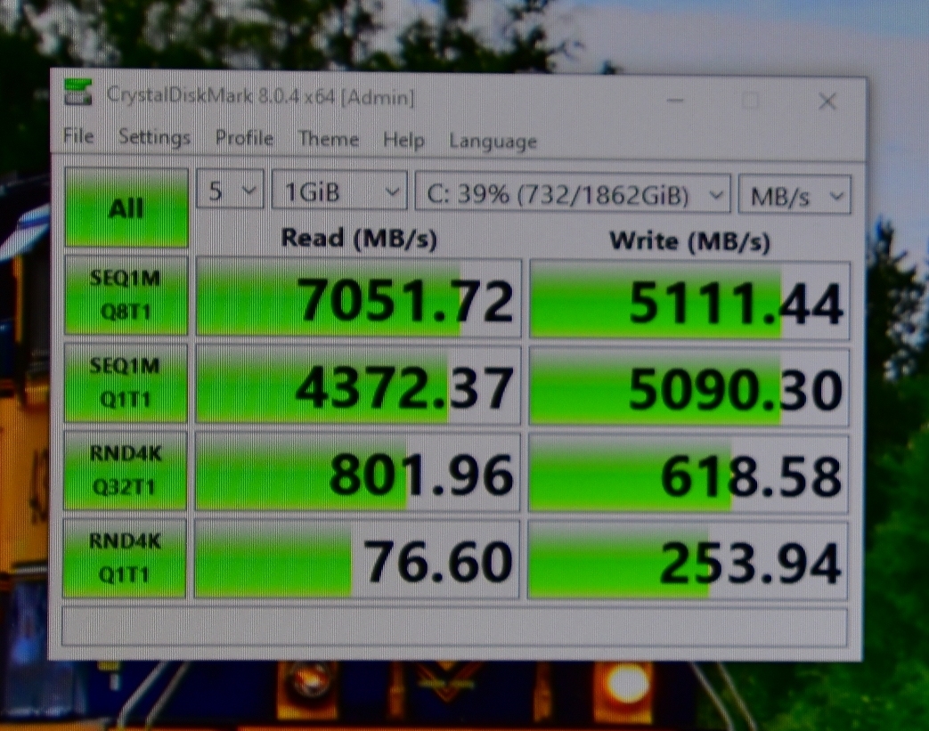The height and width of the screenshot is (731, 929).
Task: Open the Language menu
Action: [x=493, y=142]
